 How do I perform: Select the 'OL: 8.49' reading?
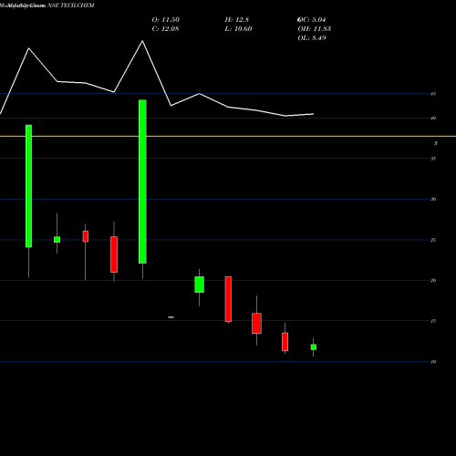click(x=312, y=38)
